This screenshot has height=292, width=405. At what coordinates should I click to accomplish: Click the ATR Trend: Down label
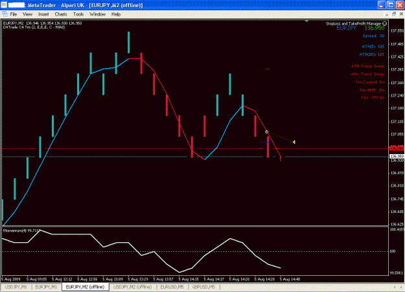tap(367, 66)
